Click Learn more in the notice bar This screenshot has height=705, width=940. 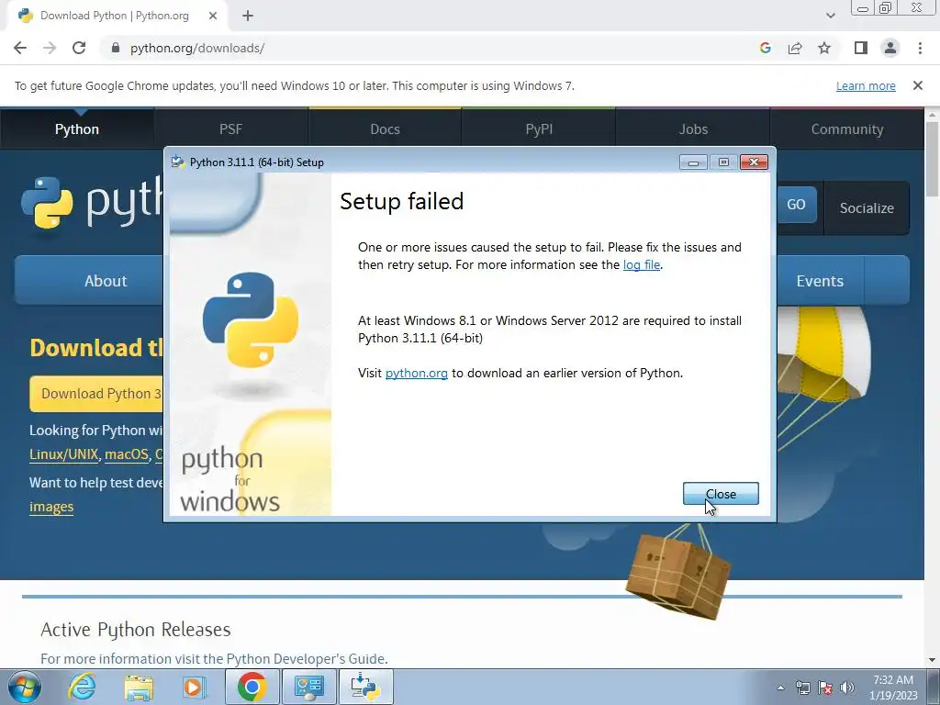click(x=866, y=85)
